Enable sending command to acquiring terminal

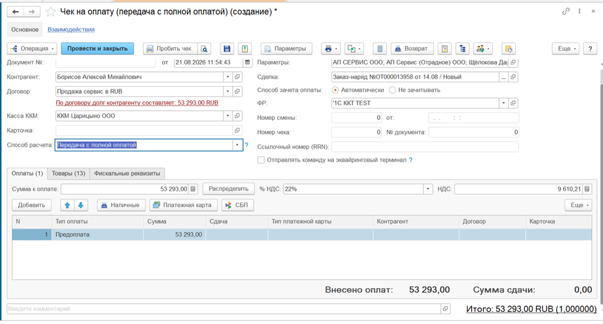click(261, 160)
